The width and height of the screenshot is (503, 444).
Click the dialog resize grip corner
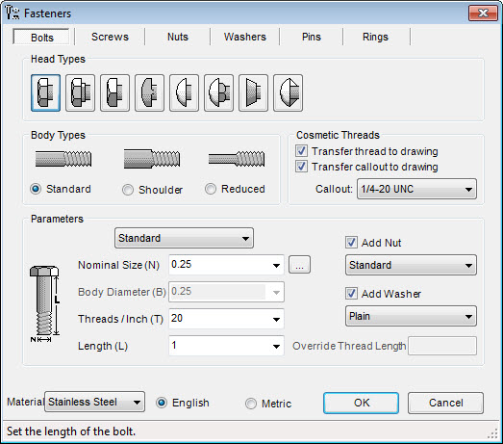pyautogui.click(x=492, y=434)
